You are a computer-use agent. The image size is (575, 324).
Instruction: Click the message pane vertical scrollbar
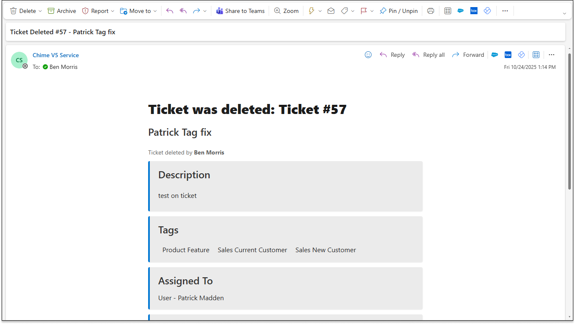pos(569,121)
